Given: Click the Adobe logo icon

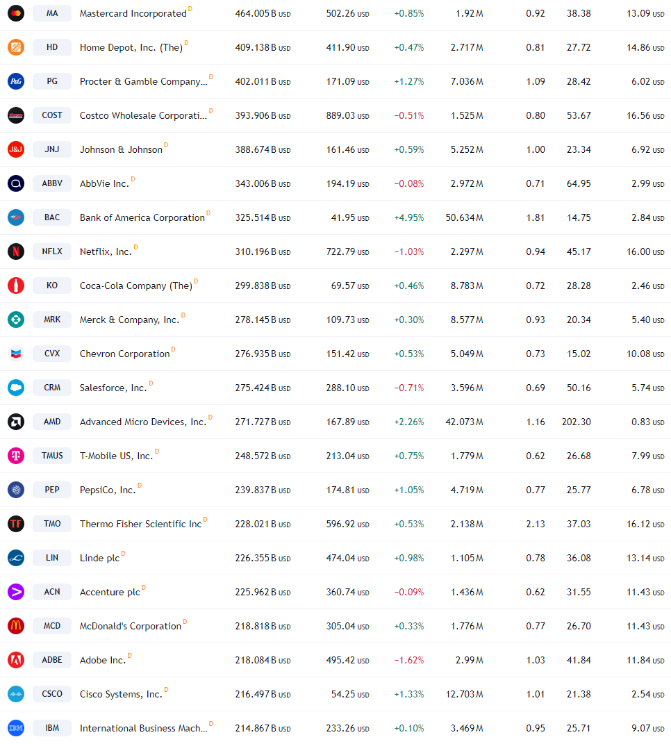Looking at the screenshot, I should tap(16, 659).
